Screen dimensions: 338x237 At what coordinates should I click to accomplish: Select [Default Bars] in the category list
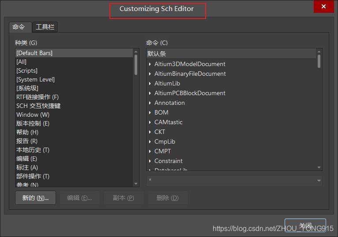tap(75, 53)
